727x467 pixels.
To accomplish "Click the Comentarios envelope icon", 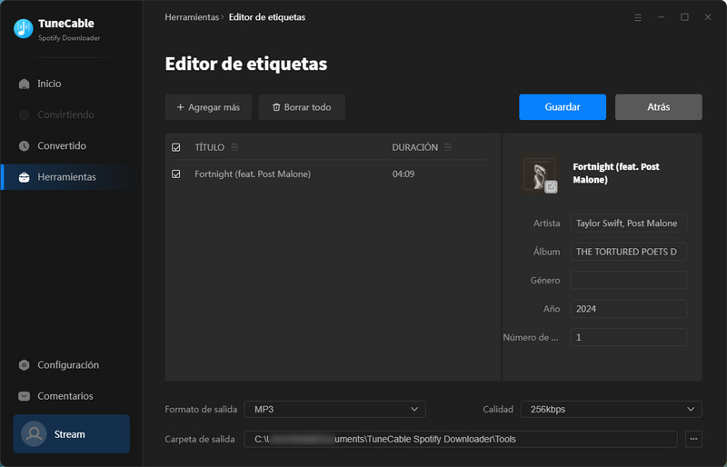I will pos(25,396).
